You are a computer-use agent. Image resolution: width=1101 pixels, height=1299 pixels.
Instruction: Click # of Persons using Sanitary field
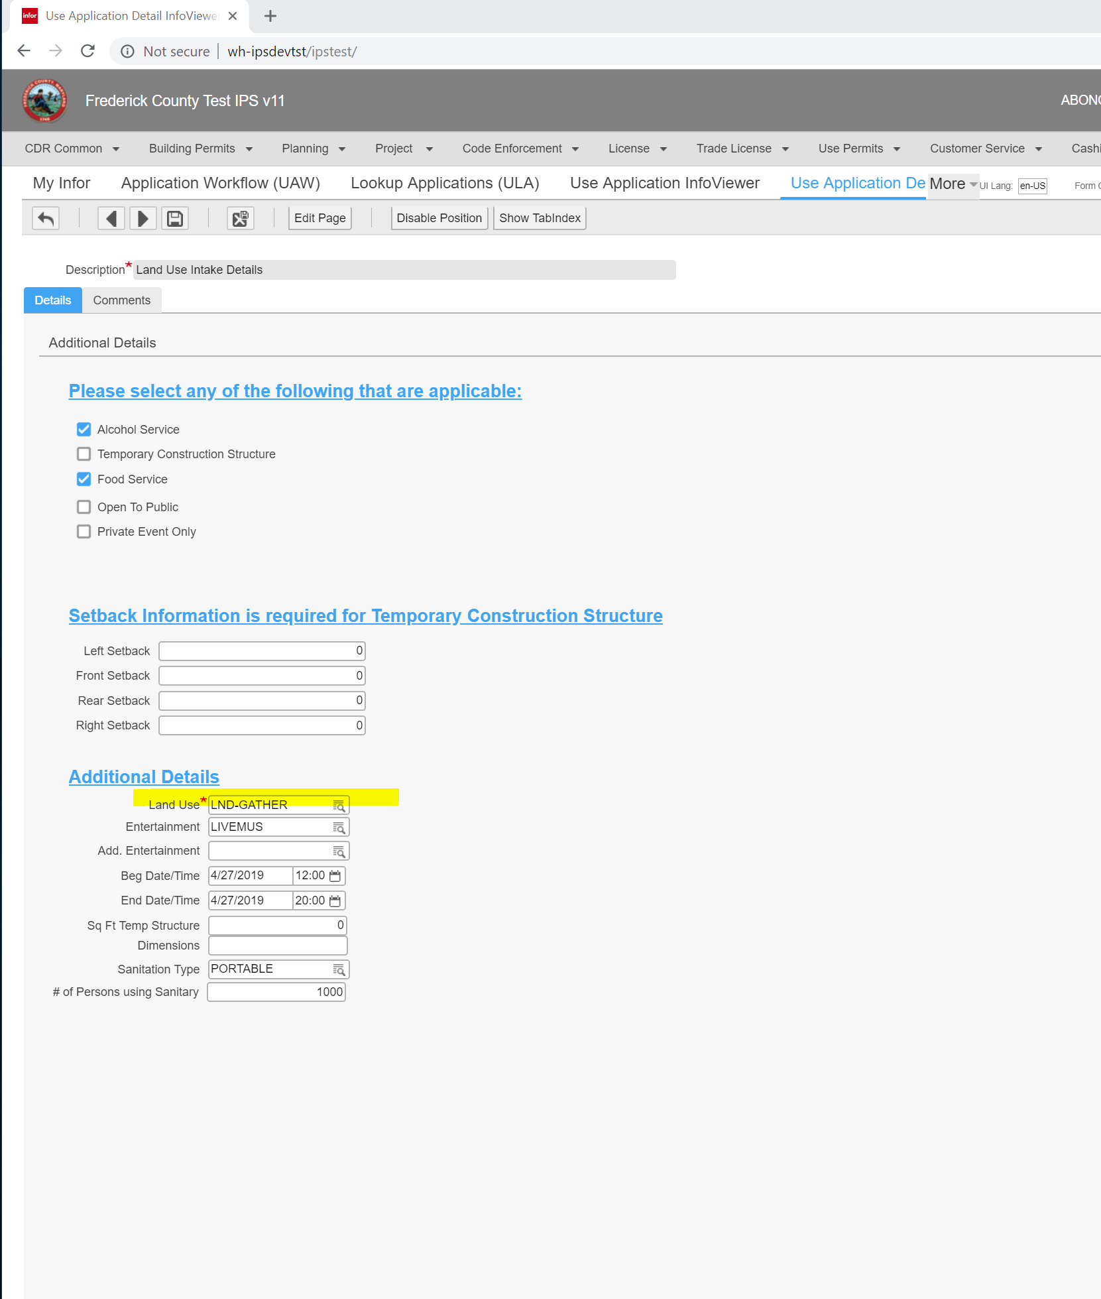[276, 992]
